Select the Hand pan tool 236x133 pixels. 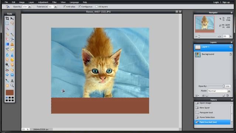coord(7,85)
